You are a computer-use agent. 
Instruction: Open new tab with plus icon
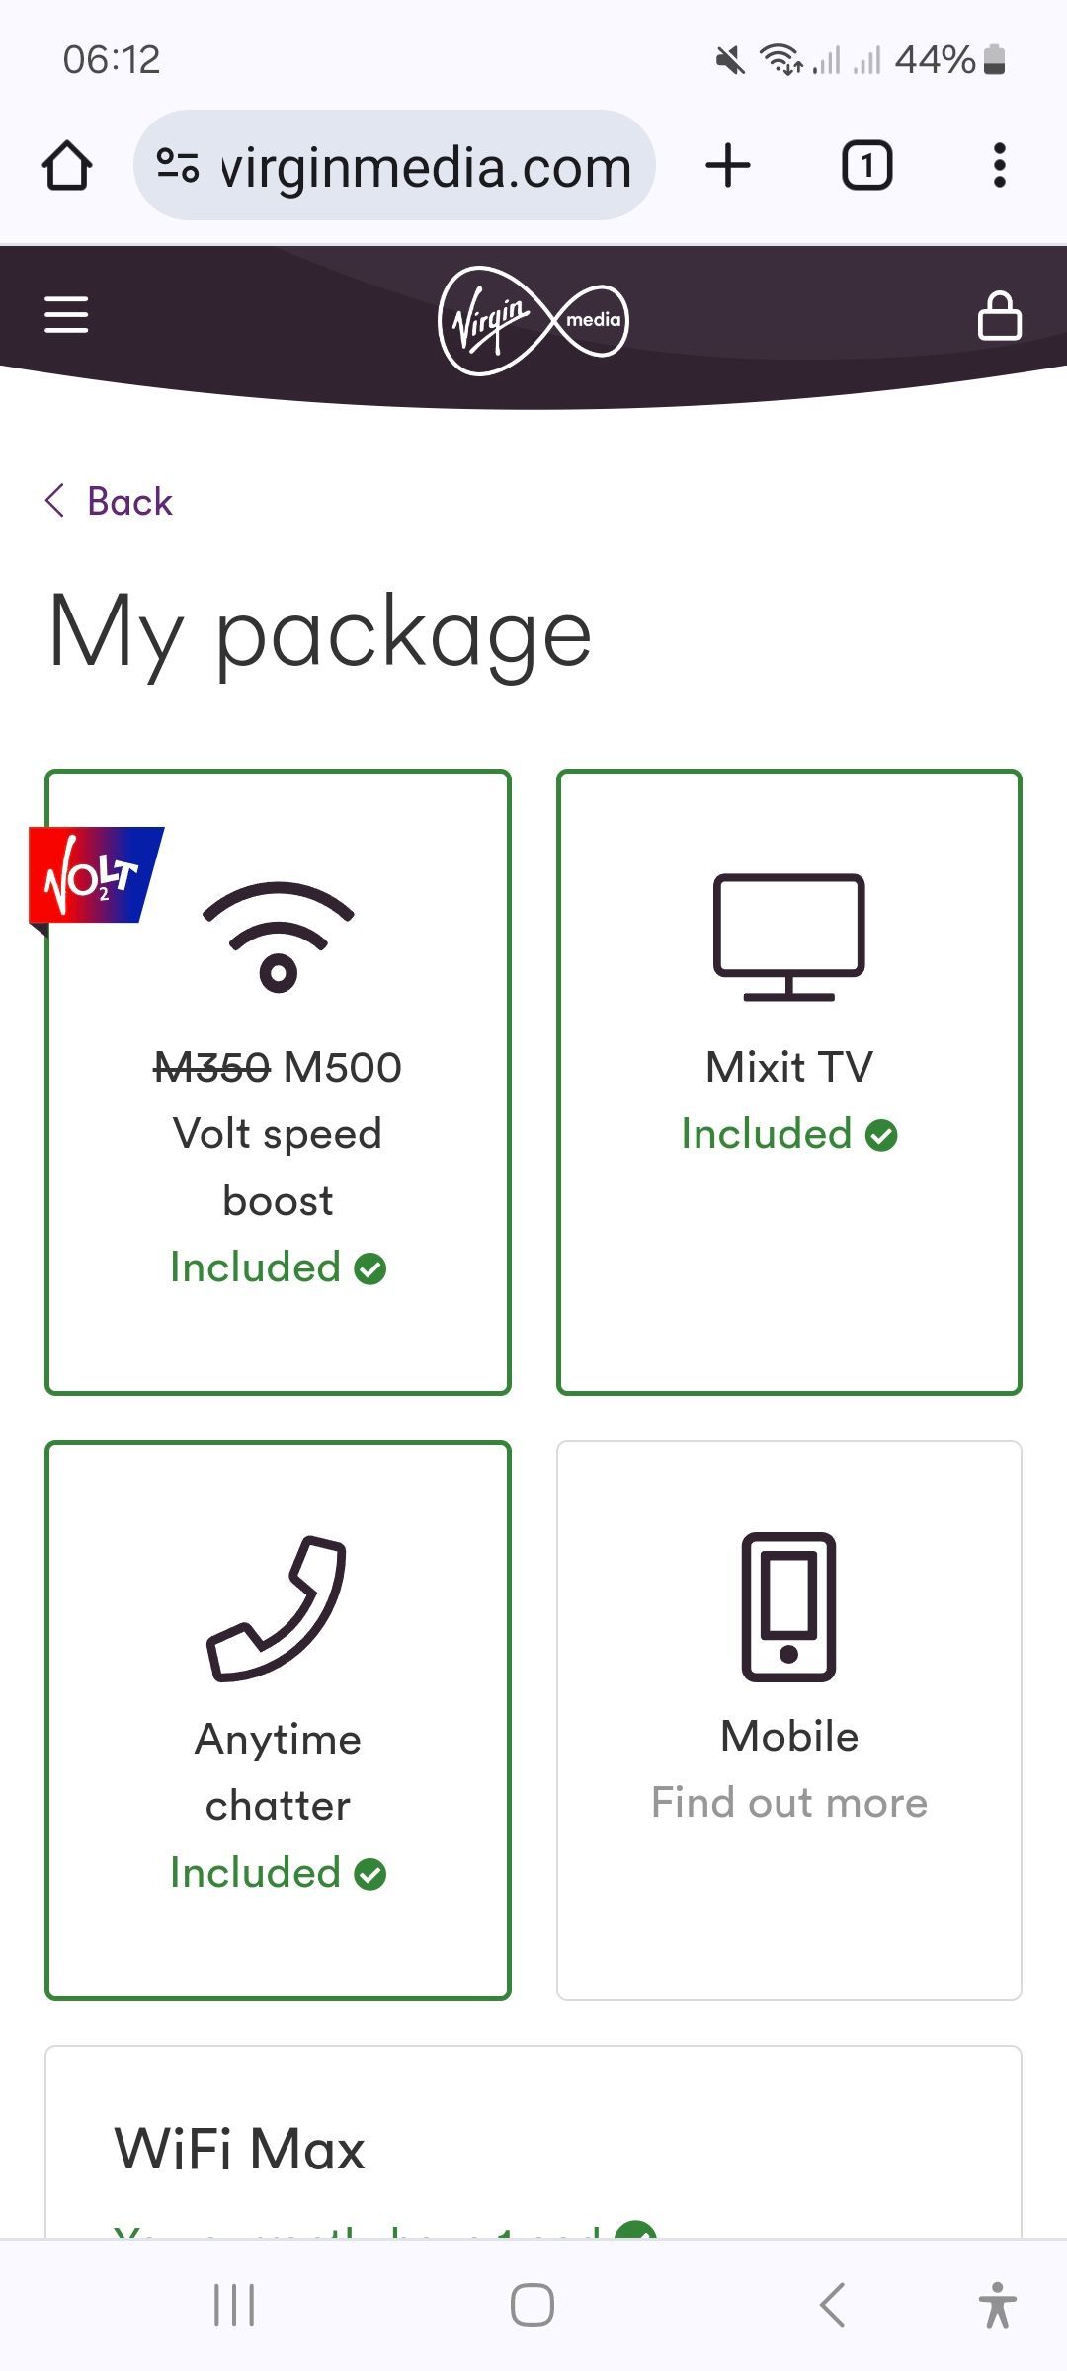tap(728, 165)
